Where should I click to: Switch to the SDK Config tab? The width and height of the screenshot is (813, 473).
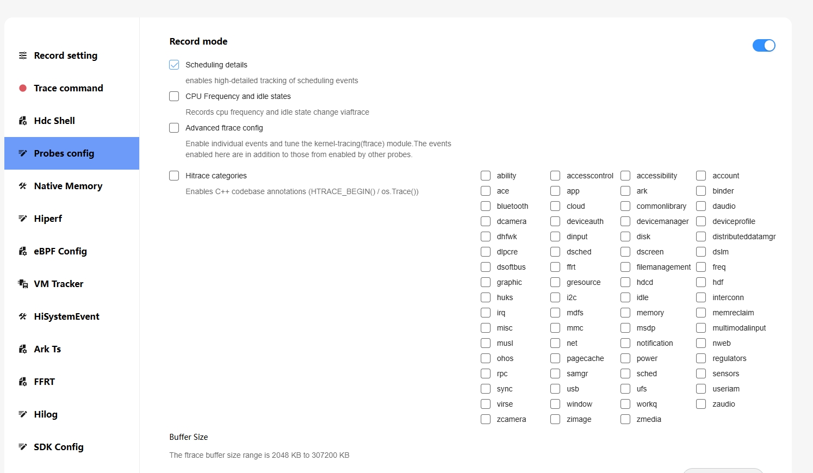(x=59, y=447)
